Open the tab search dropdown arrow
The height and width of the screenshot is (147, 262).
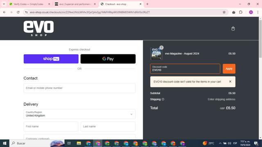tap(4, 4)
